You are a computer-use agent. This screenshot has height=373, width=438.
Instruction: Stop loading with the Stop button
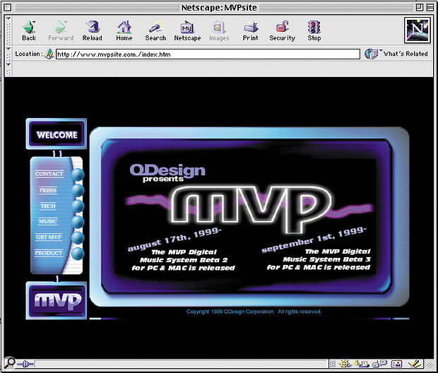(x=314, y=31)
